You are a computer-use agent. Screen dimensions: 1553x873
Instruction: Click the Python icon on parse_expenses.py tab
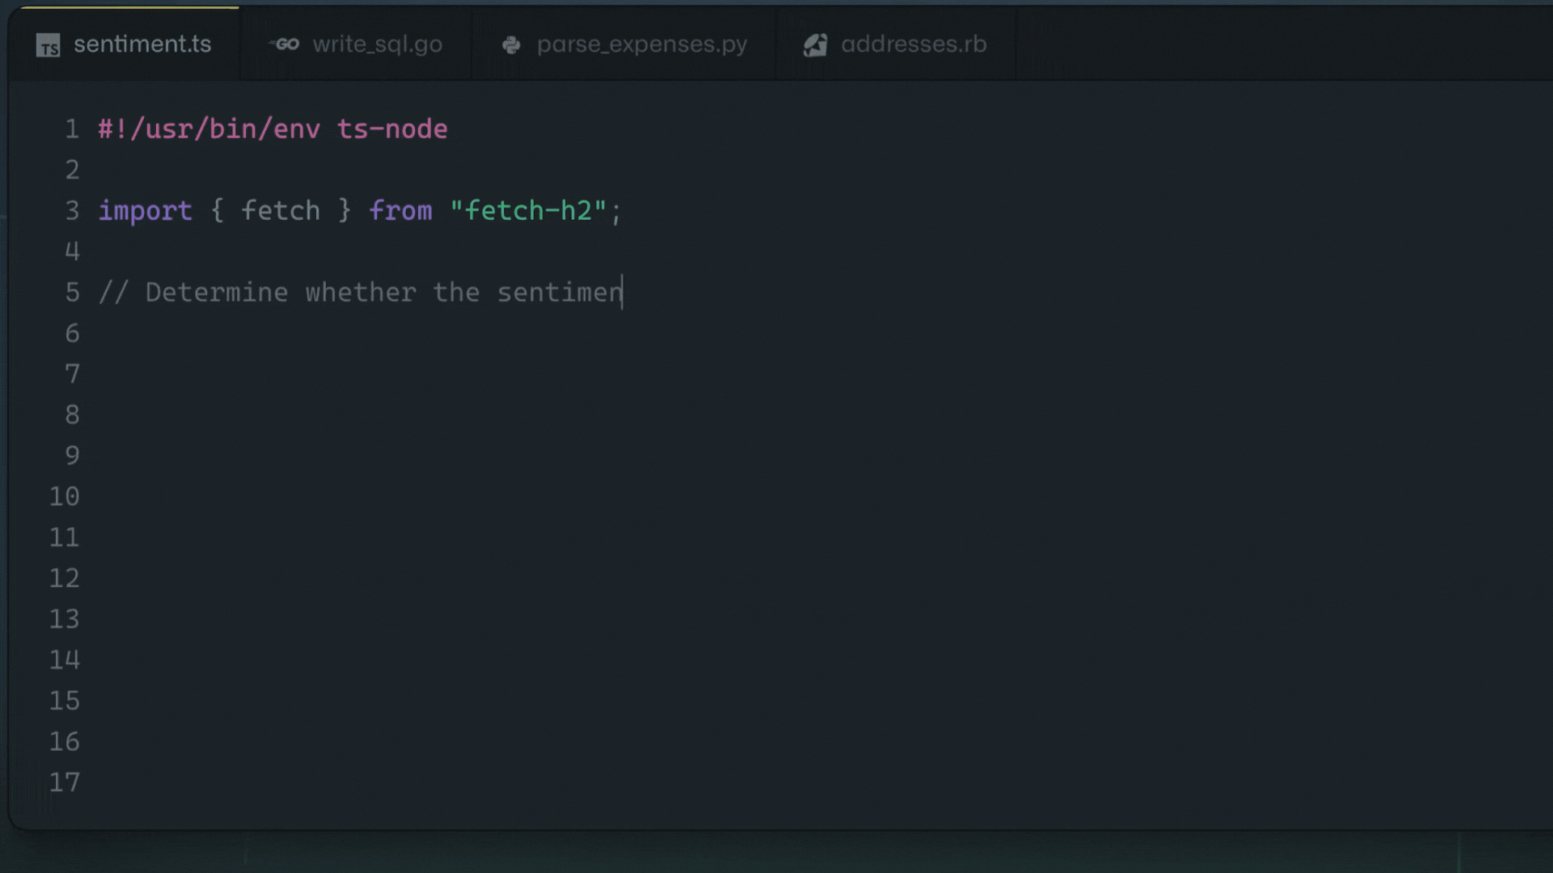511,45
